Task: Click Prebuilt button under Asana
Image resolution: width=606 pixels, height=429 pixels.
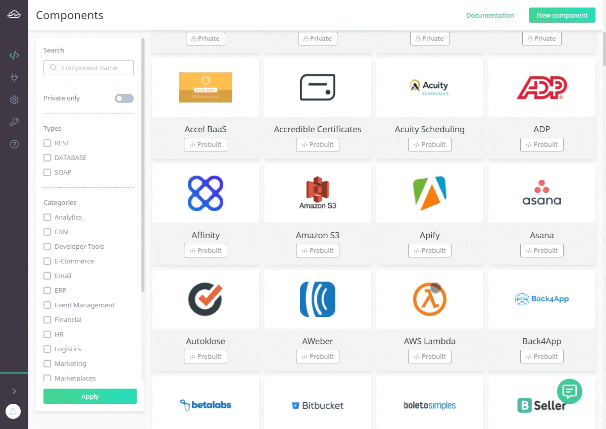Action: click(x=542, y=250)
